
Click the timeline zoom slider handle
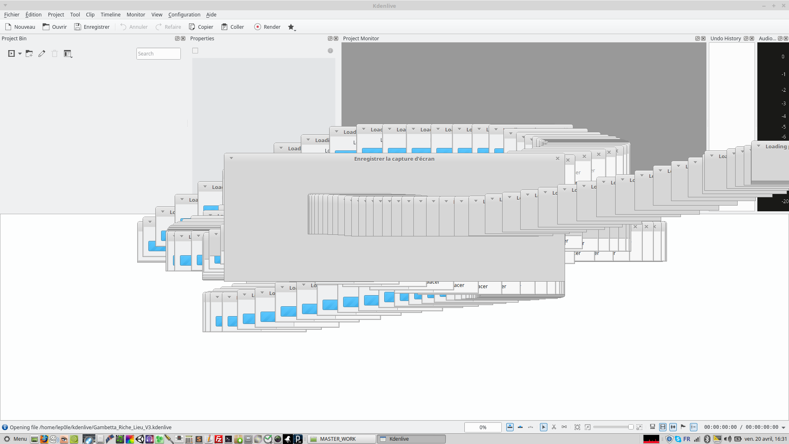coord(631,427)
